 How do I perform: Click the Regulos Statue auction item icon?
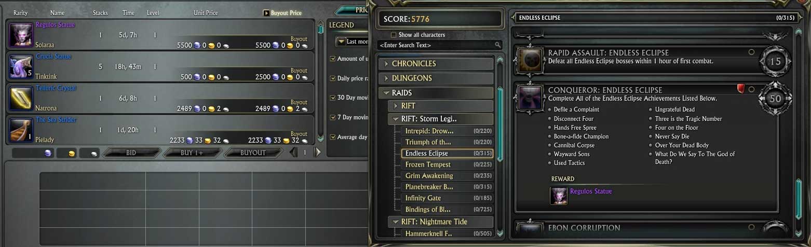21,36
